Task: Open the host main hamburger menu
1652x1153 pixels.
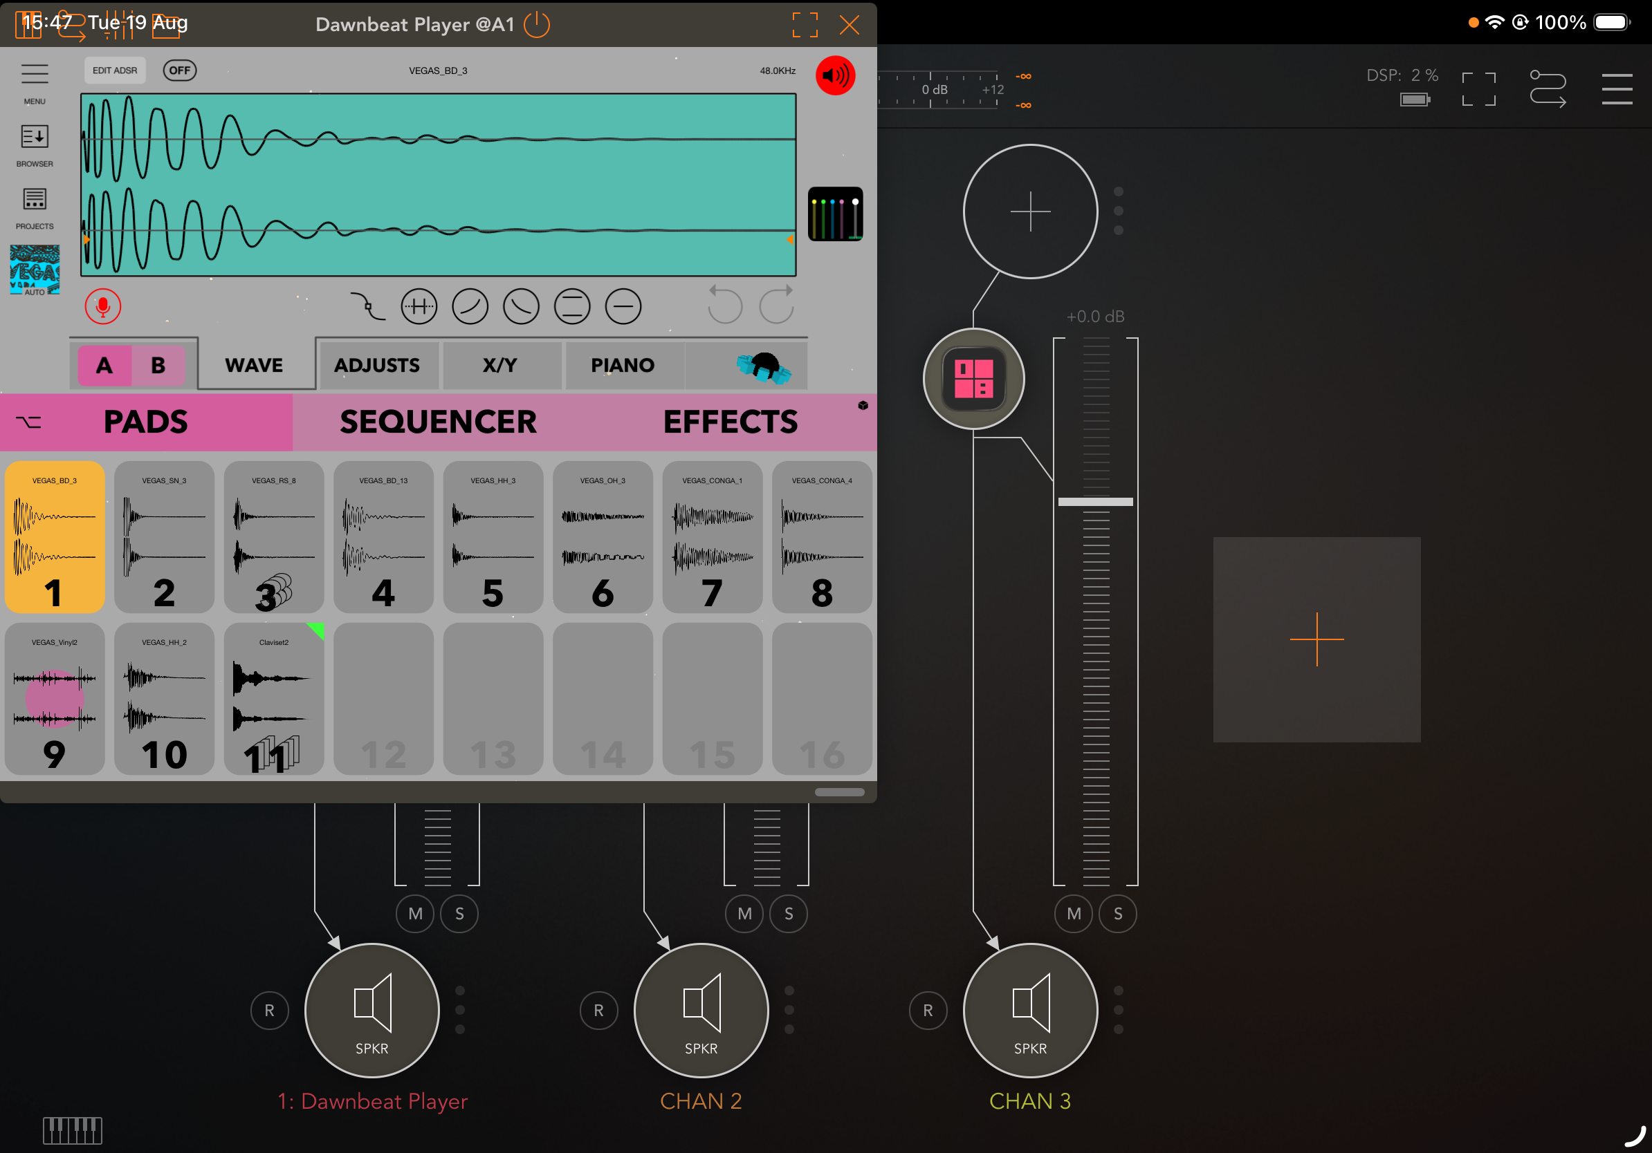Action: [1617, 89]
